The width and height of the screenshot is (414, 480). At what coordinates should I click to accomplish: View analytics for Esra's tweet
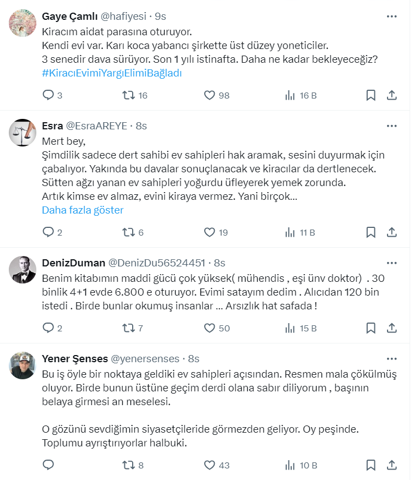click(x=290, y=232)
